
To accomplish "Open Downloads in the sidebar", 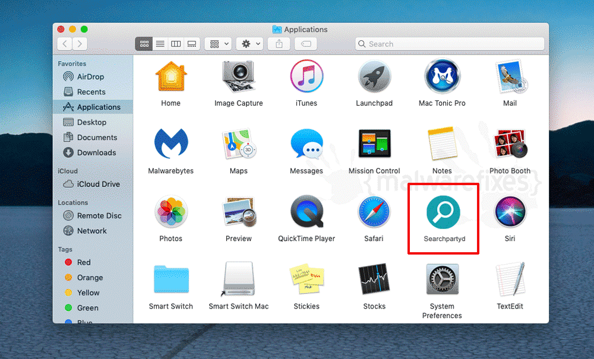I will click(x=93, y=153).
